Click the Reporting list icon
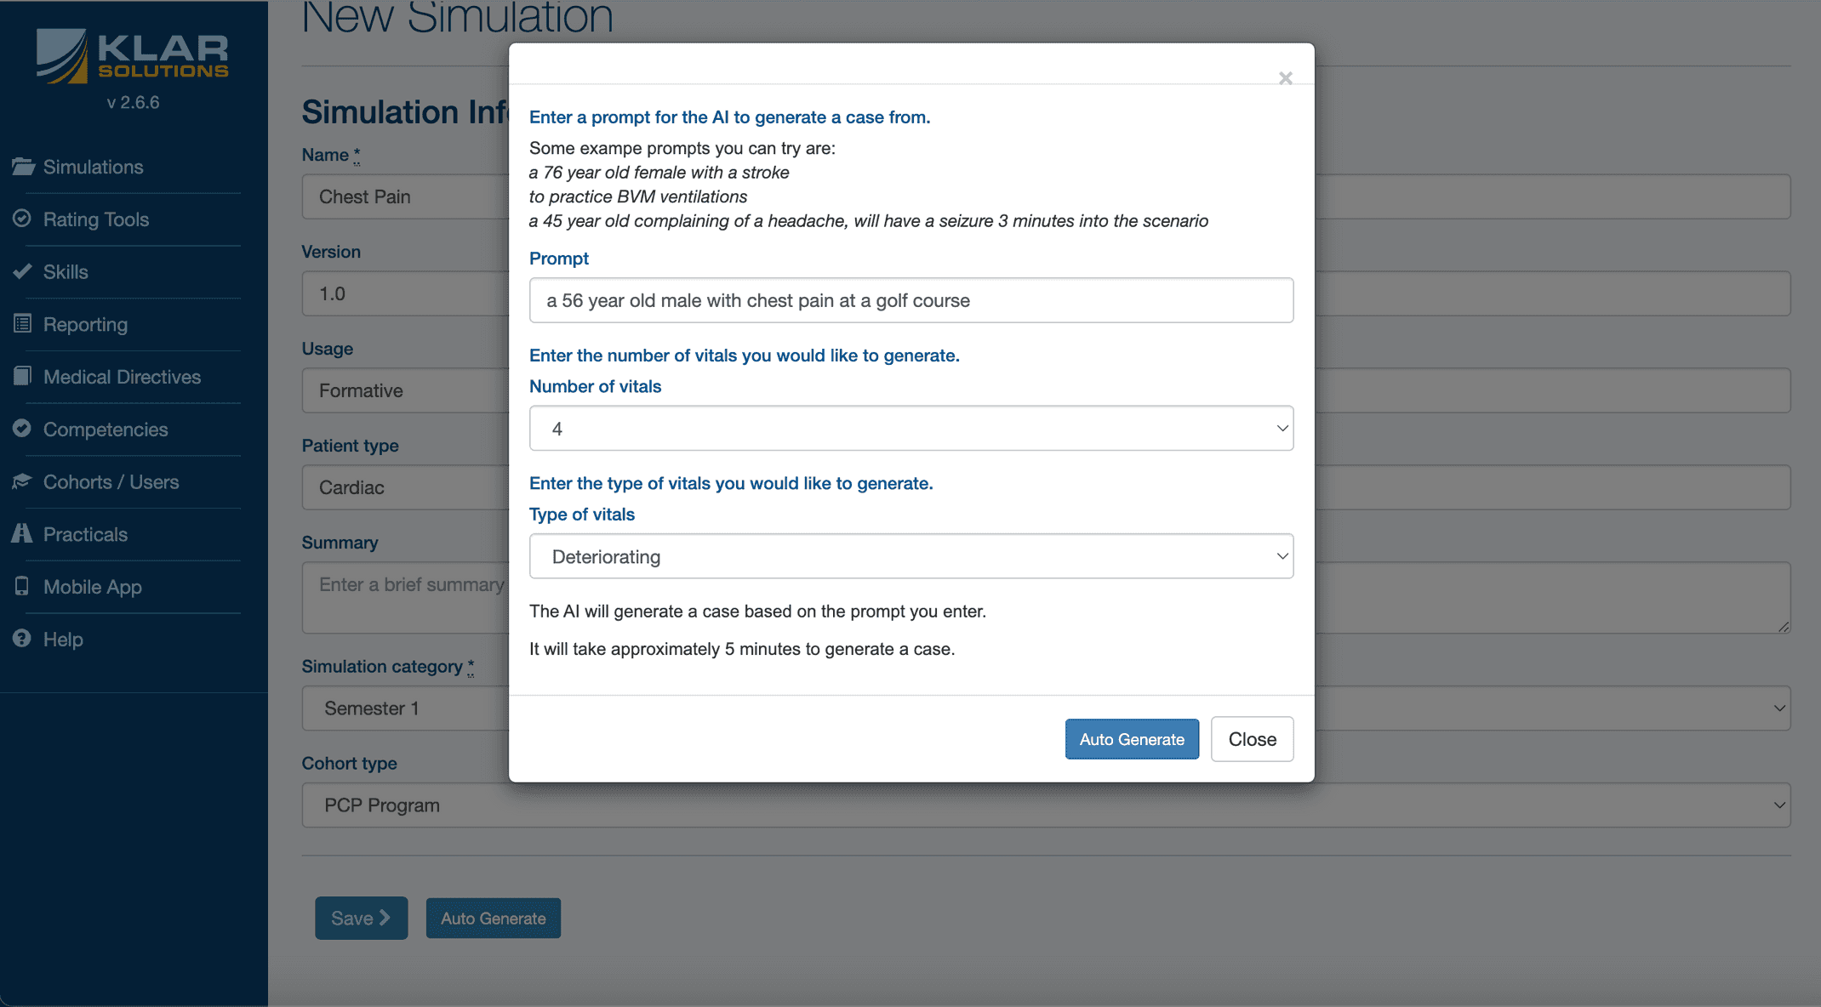1821x1007 pixels. (22, 324)
